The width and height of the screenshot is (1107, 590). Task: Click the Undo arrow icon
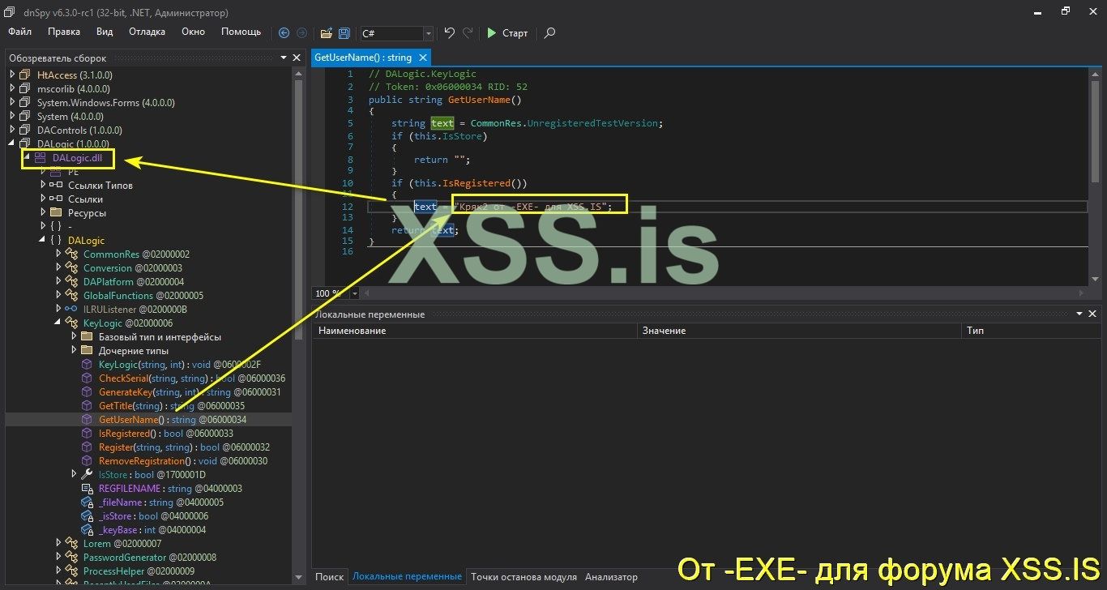[x=448, y=32]
